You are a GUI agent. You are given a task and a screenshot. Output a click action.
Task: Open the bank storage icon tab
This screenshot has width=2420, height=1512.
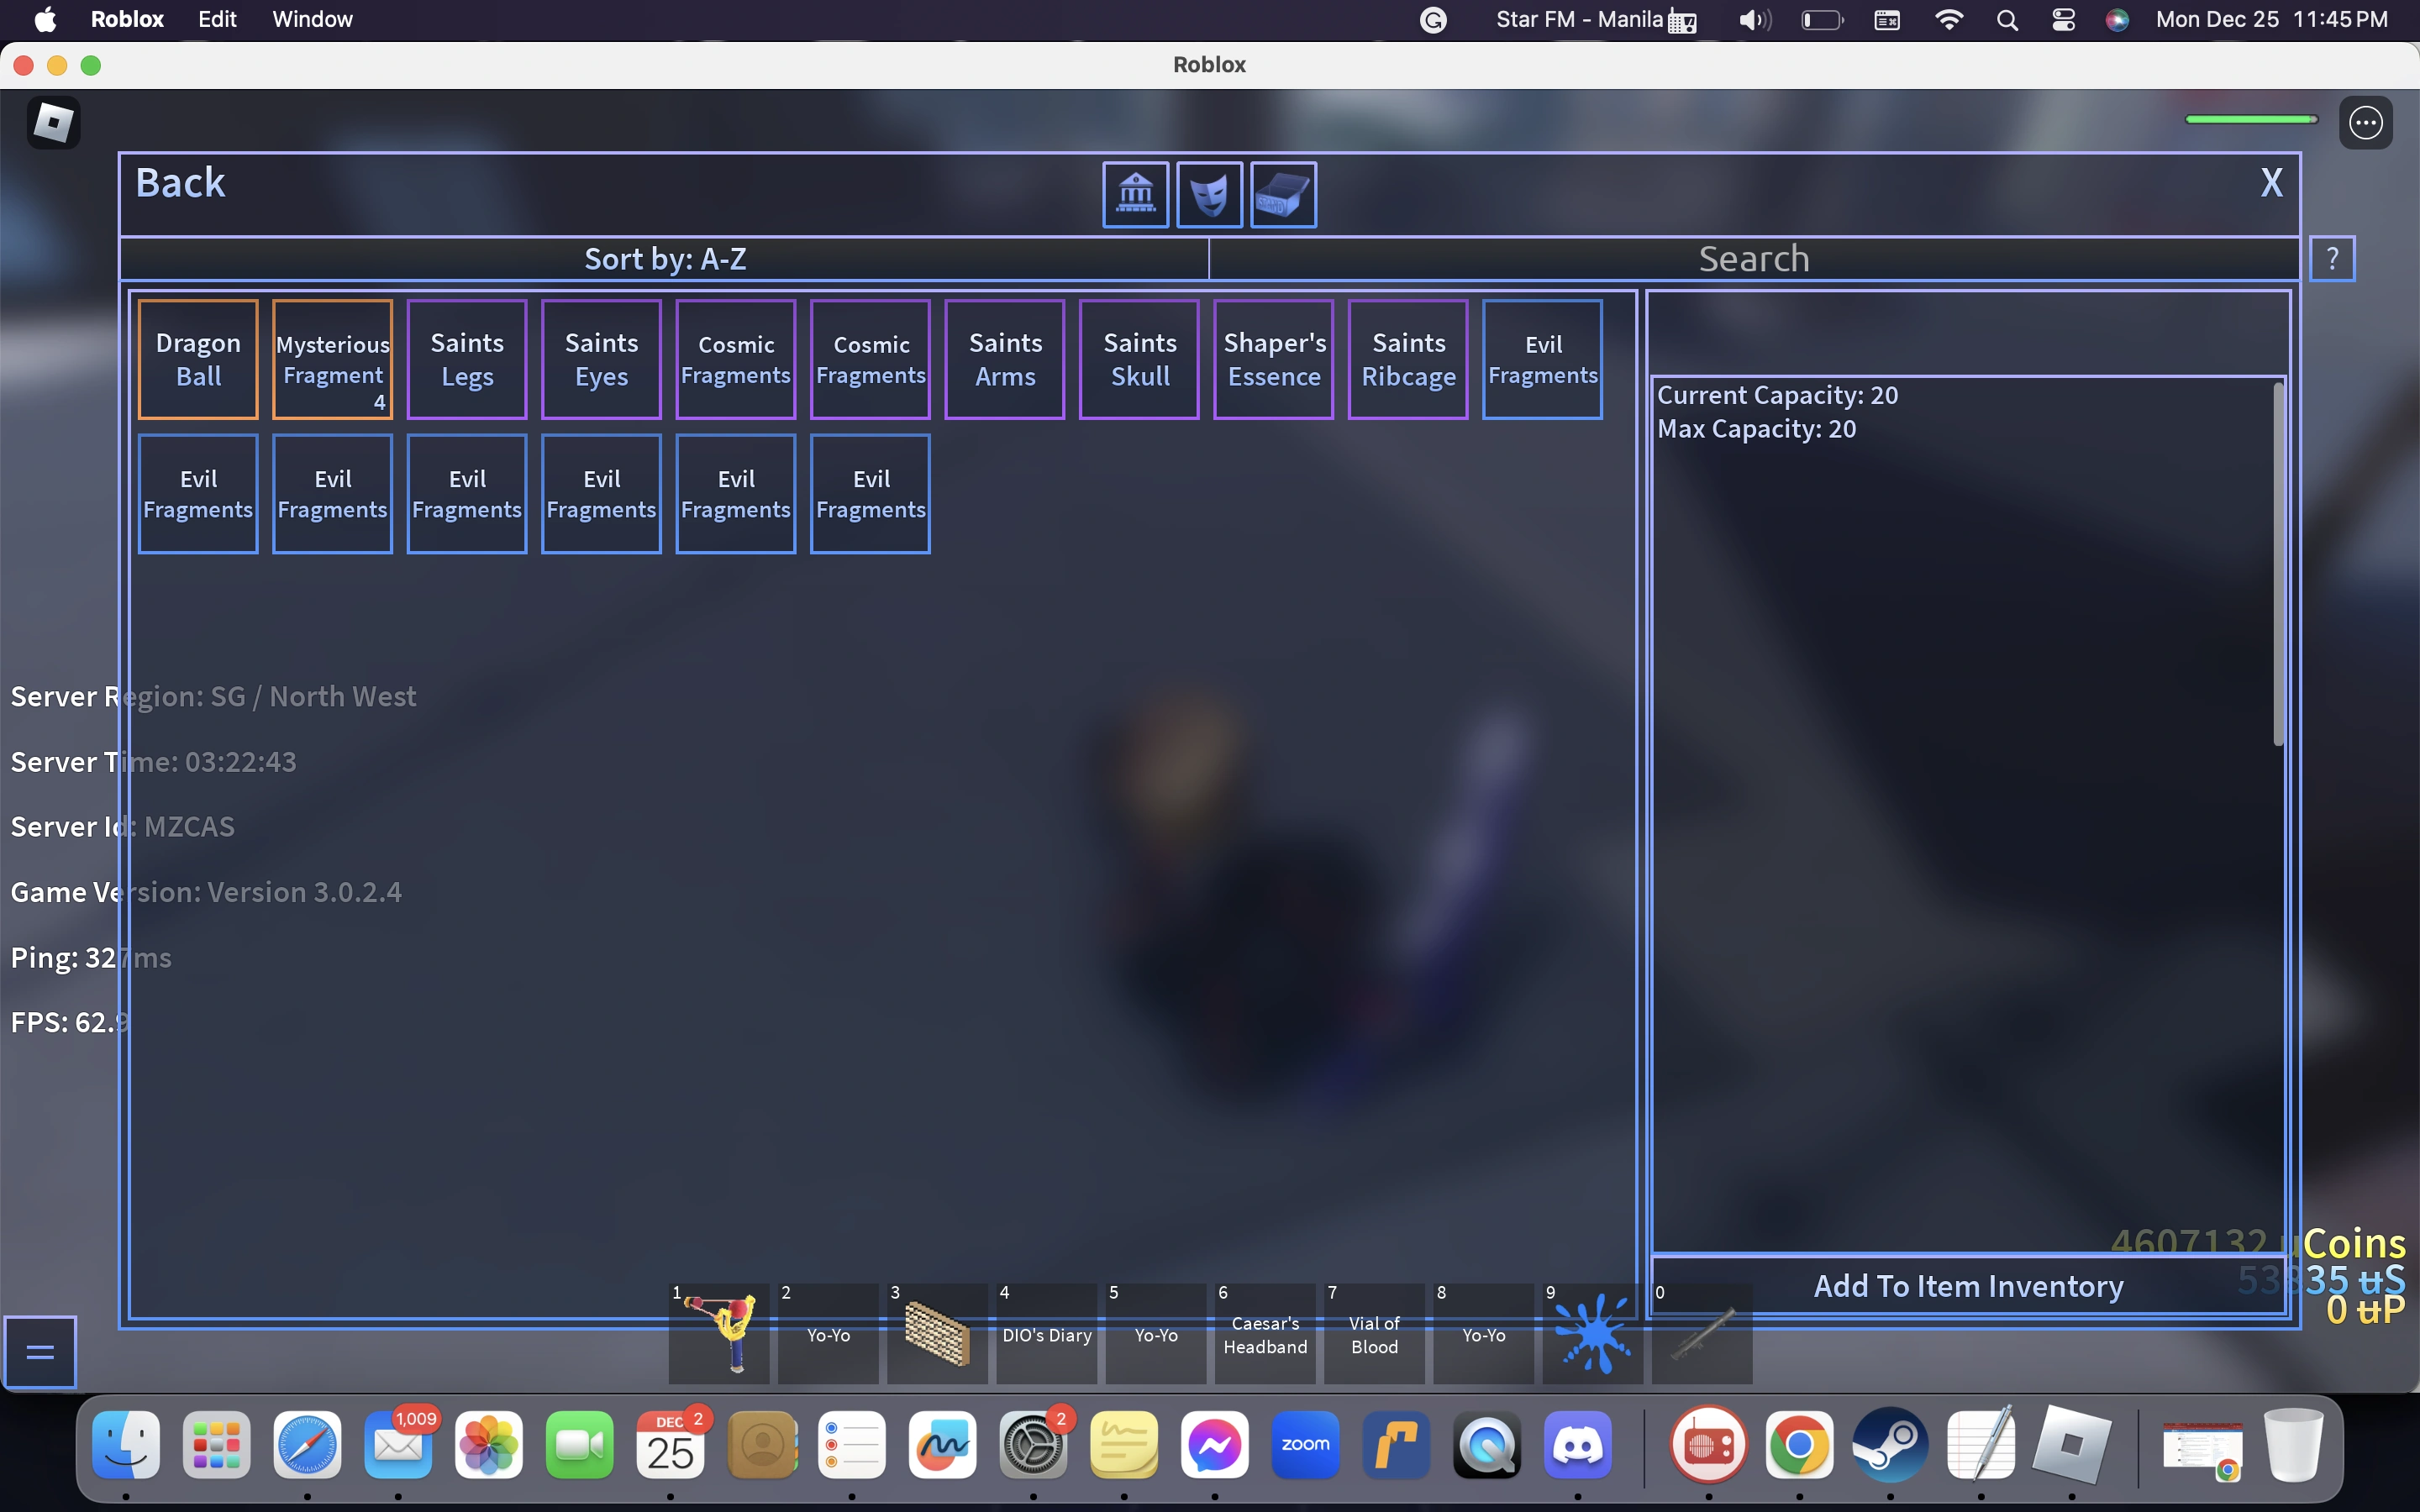pyautogui.click(x=1135, y=194)
